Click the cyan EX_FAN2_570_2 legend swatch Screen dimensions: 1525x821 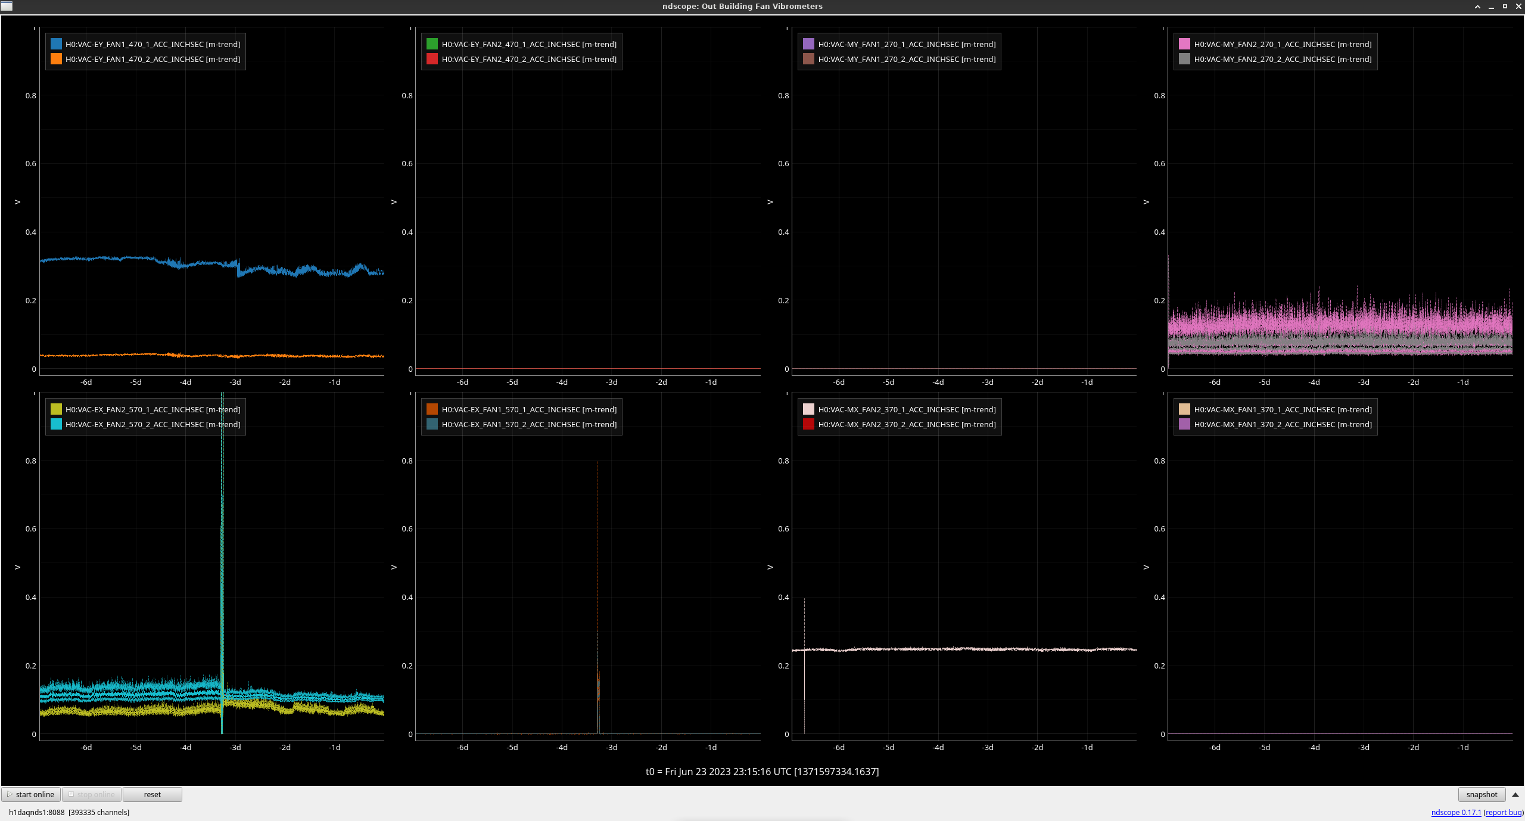pyautogui.click(x=56, y=424)
